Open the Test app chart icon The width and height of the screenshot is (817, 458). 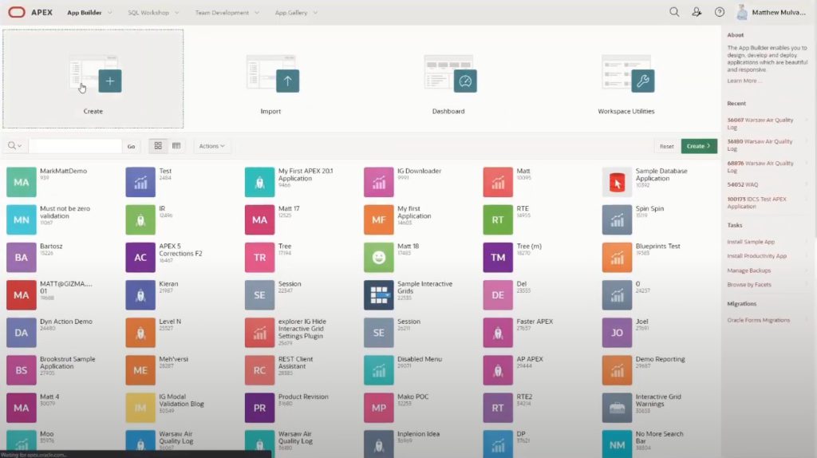(x=140, y=182)
